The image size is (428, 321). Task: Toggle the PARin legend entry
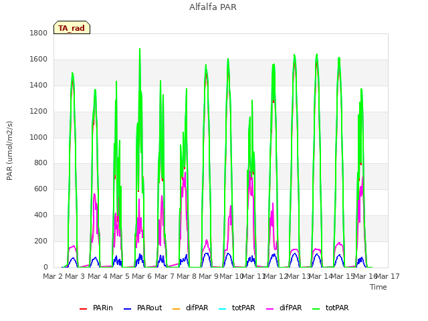(x=96, y=308)
